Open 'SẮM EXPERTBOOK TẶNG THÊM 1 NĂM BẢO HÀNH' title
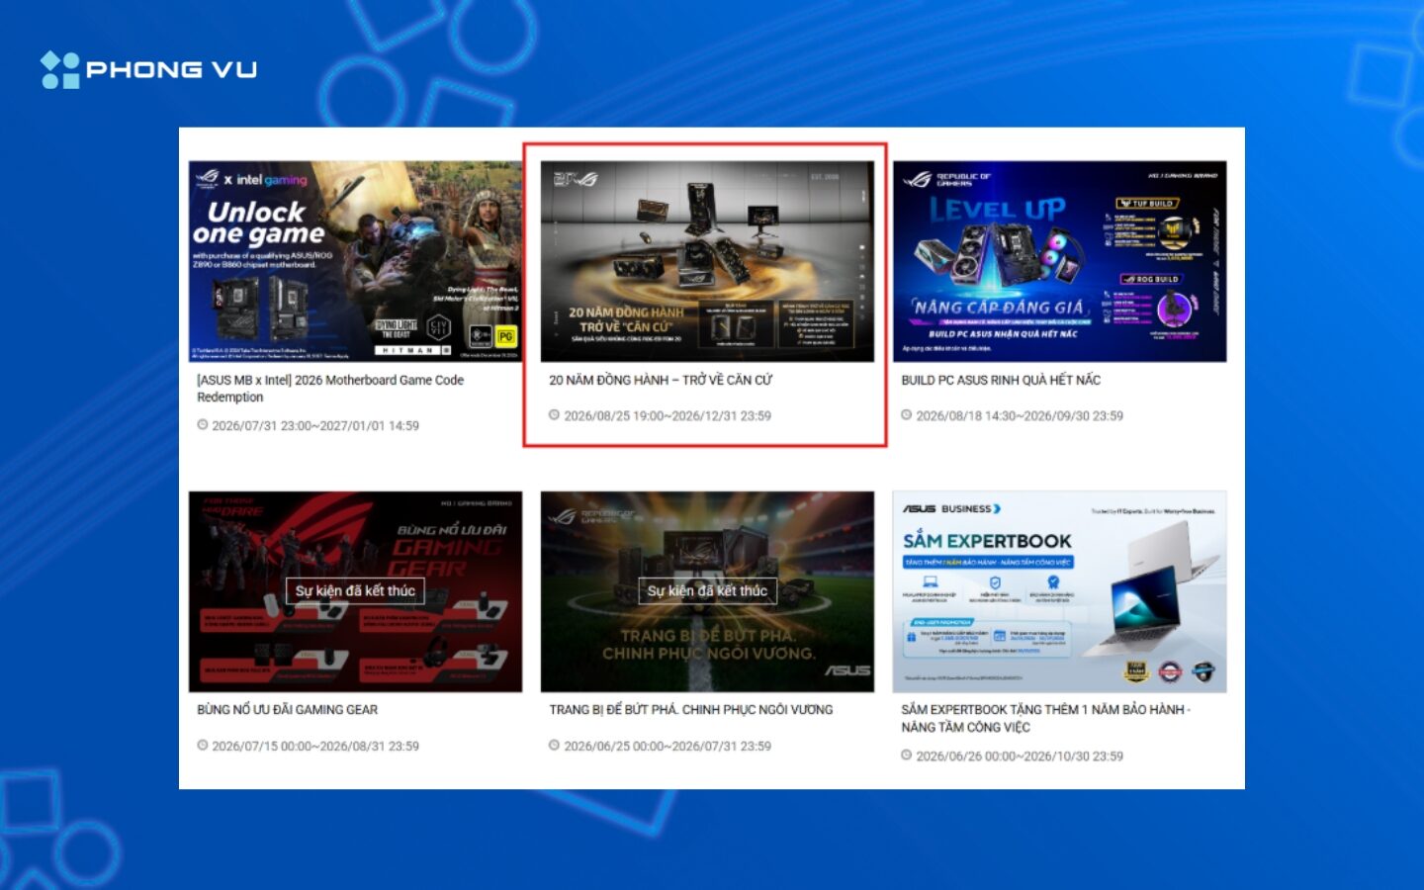 coord(1045,718)
